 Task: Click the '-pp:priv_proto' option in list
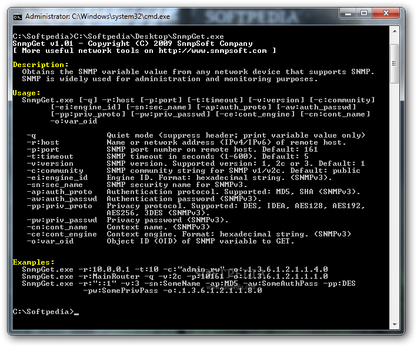pyautogui.click(x=59, y=206)
